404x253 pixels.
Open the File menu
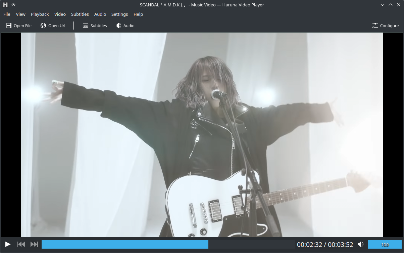point(7,14)
